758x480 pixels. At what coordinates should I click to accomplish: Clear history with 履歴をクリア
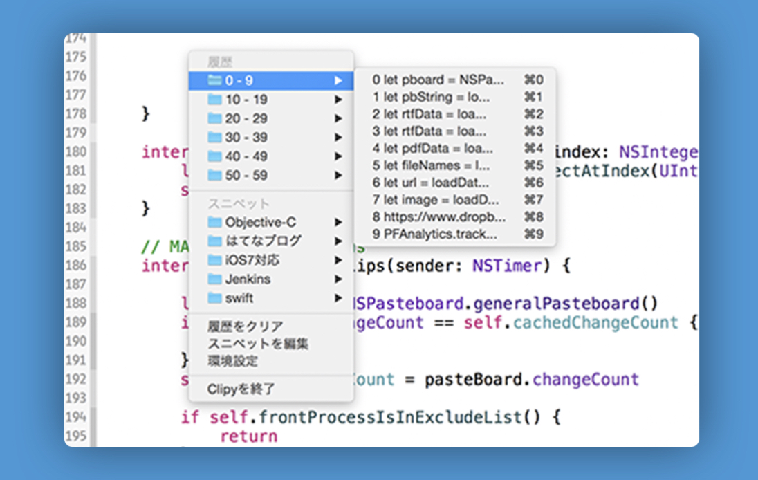coord(245,326)
